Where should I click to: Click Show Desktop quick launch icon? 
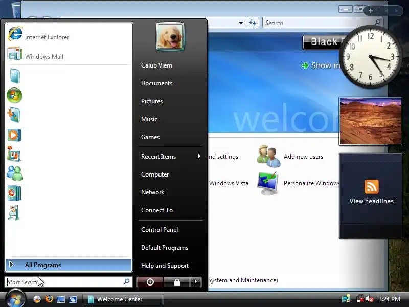[x=61, y=299]
